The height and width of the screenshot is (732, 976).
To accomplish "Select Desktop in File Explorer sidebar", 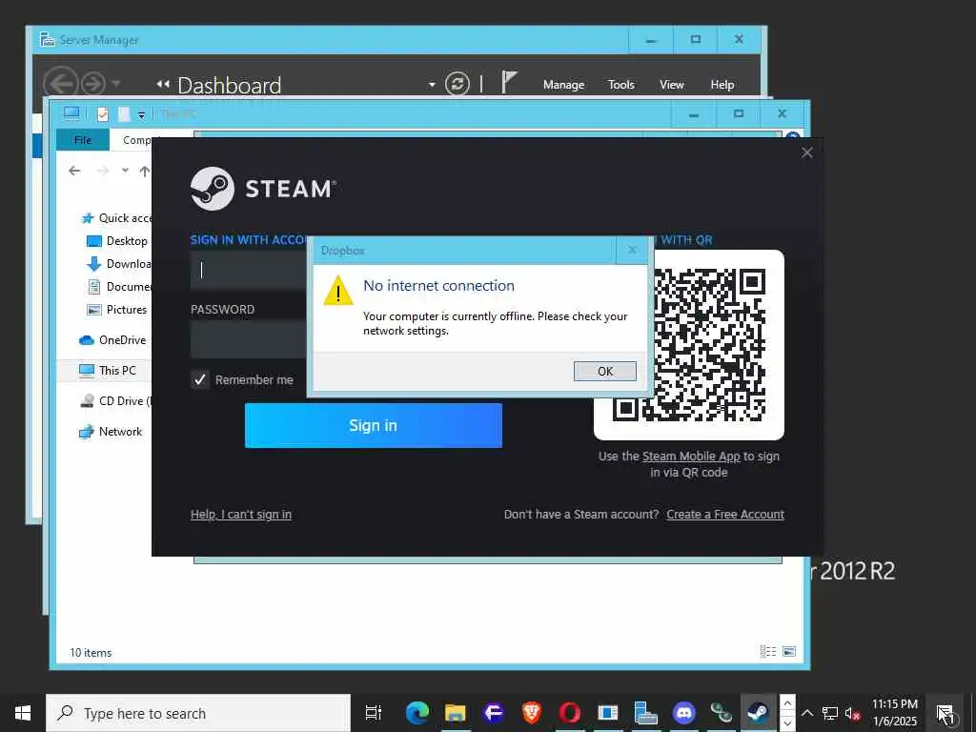I will pyautogui.click(x=117, y=241).
